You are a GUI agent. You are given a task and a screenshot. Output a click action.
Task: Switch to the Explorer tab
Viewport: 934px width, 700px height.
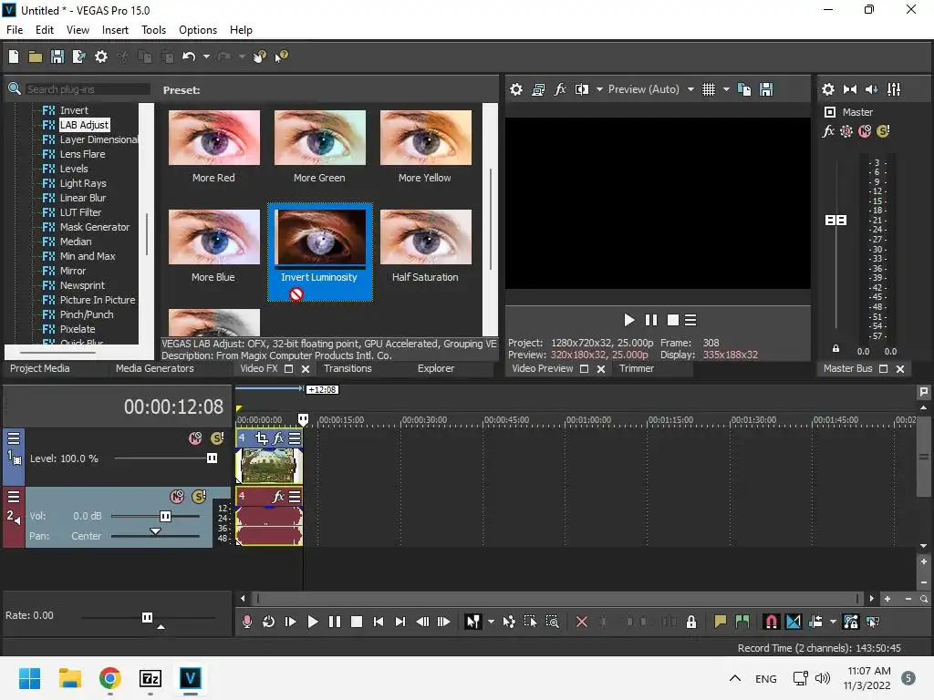(x=436, y=368)
